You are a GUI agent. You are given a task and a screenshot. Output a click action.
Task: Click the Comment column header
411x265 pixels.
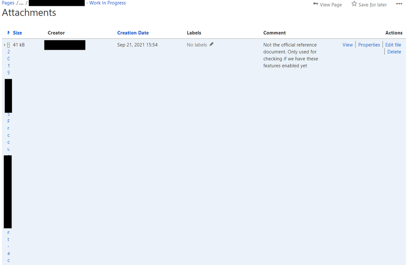coord(274,33)
